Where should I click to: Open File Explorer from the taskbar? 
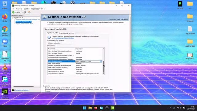[x=90, y=108]
